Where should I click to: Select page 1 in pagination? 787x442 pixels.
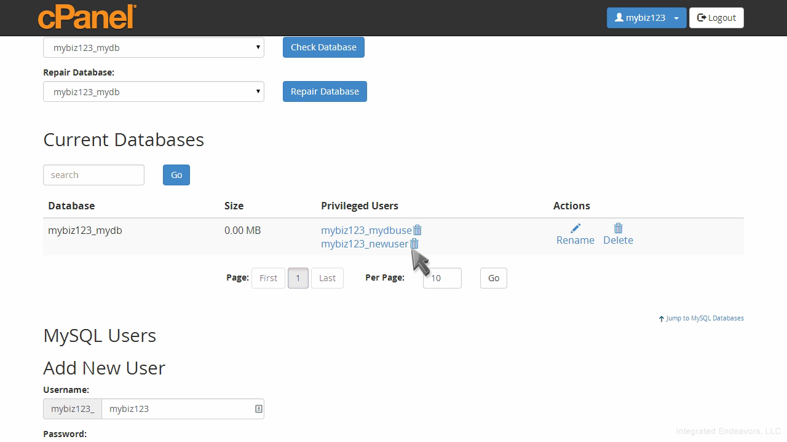point(298,278)
